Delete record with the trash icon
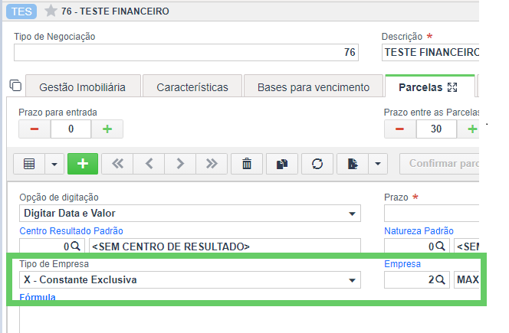 click(x=247, y=163)
